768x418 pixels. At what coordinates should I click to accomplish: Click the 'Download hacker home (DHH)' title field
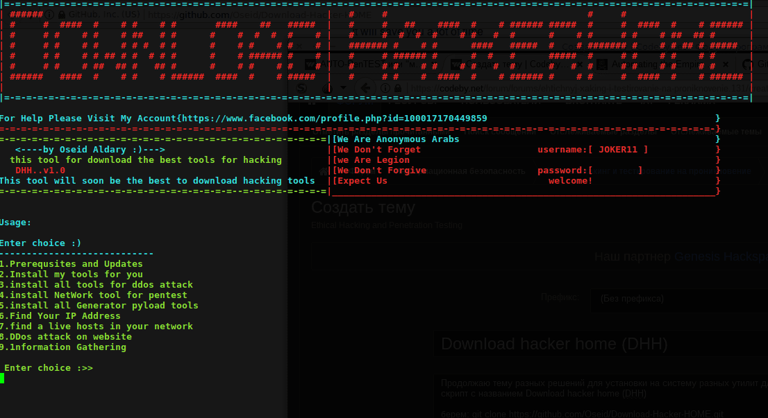pyautogui.click(x=601, y=345)
